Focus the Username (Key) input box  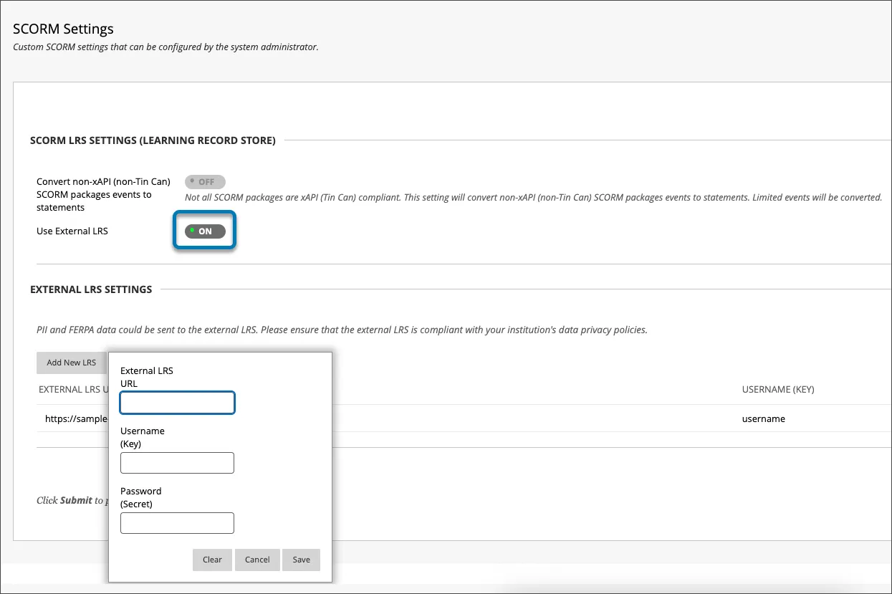click(x=177, y=463)
